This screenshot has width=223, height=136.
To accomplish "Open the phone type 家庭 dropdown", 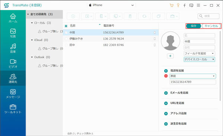I will pos(193,76).
